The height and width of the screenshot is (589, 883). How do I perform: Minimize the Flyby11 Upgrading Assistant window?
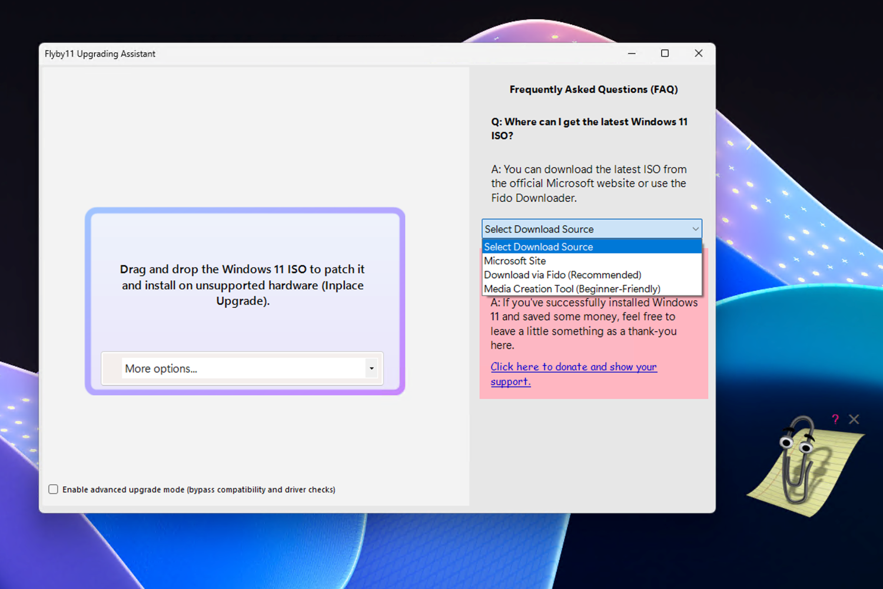[632, 54]
